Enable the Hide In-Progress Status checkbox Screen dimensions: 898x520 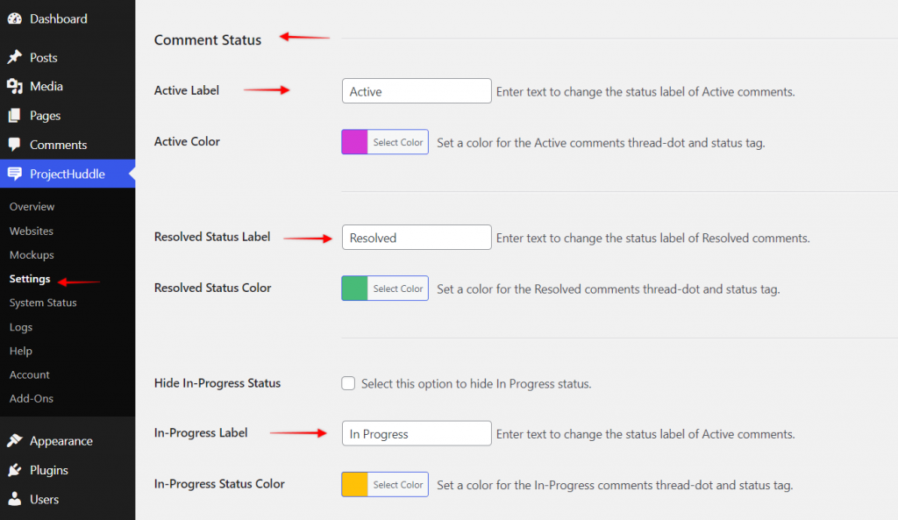pos(348,383)
